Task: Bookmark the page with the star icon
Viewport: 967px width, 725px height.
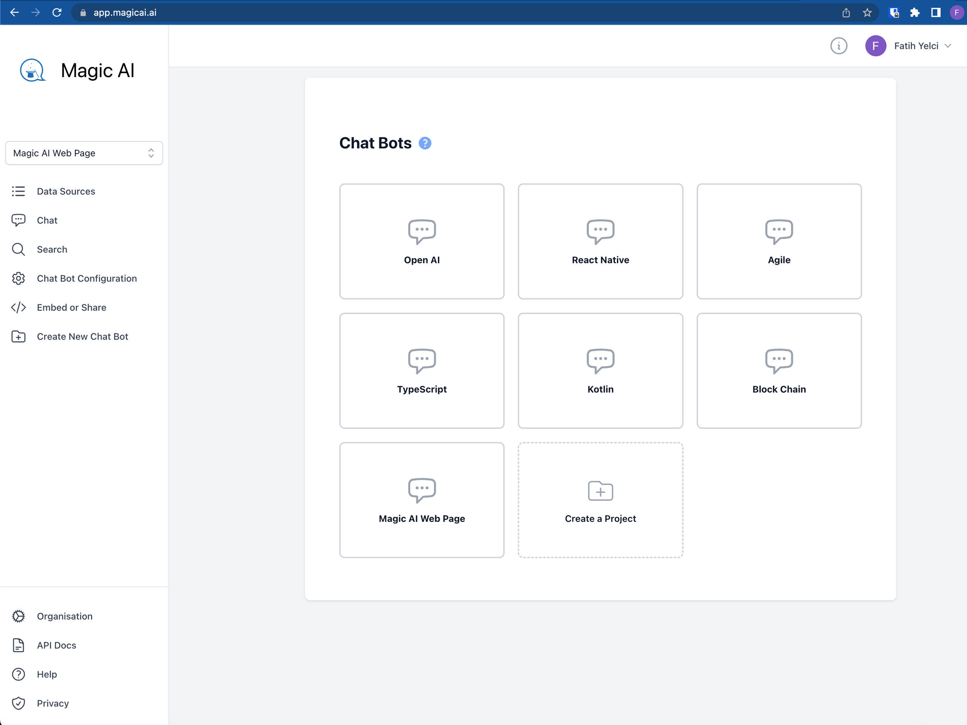Action: point(867,12)
